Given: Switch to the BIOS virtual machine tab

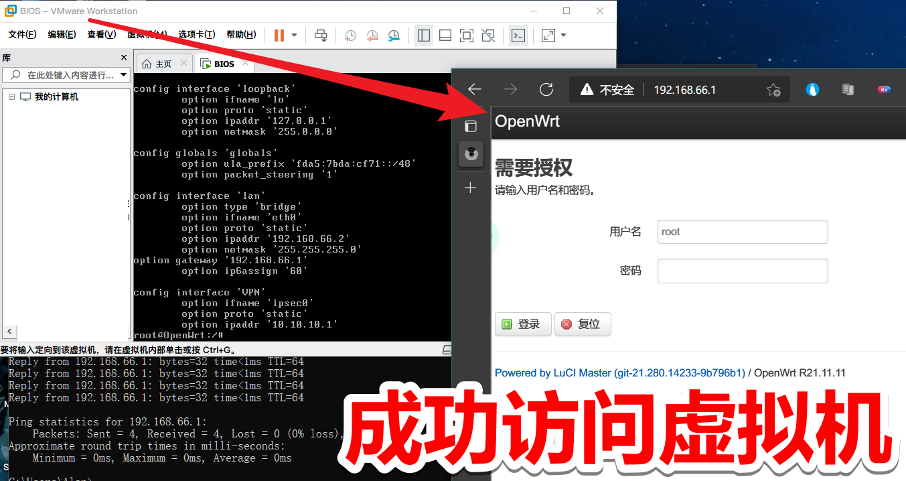Looking at the screenshot, I should [224, 64].
